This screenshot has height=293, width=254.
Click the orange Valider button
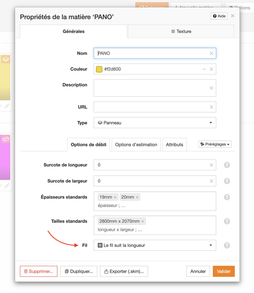(x=223, y=271)
